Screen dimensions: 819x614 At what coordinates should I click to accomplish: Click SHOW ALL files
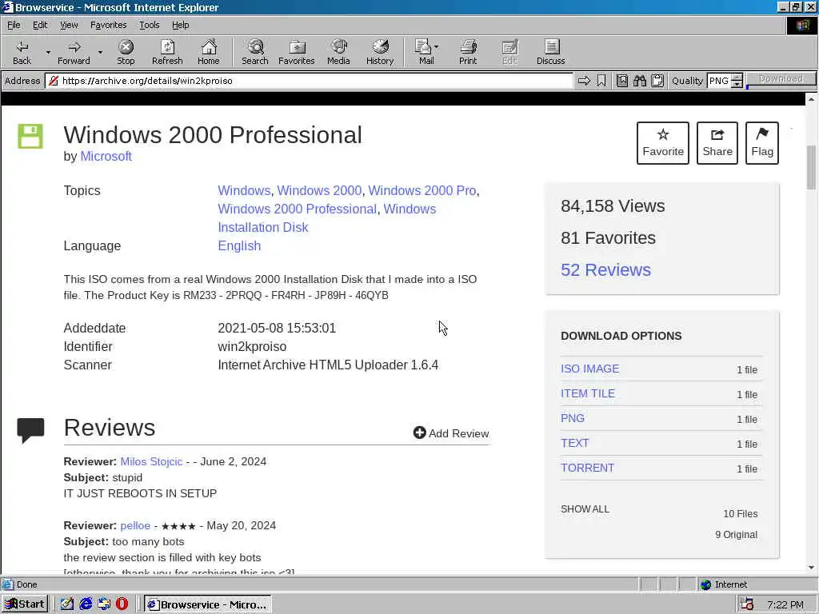click(x=585, y=509)
